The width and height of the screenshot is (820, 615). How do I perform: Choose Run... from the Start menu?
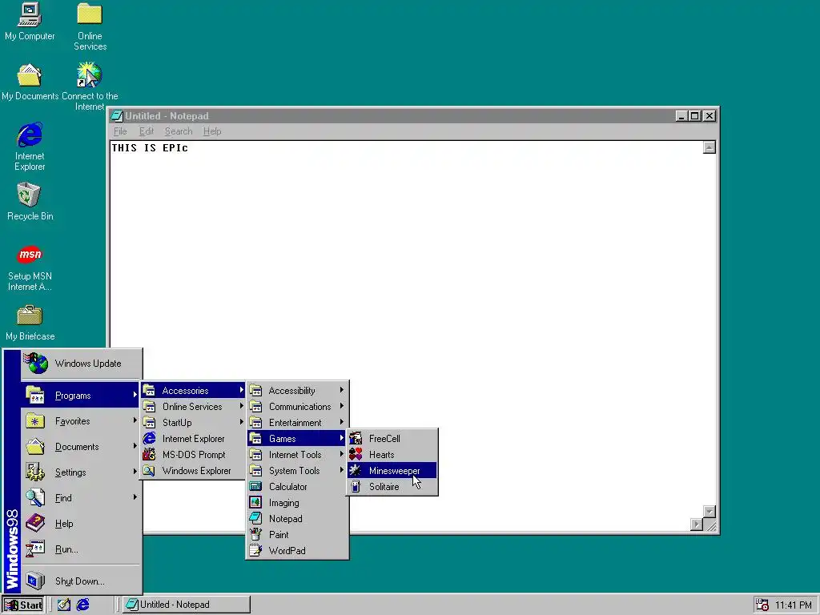click(81, 549)
